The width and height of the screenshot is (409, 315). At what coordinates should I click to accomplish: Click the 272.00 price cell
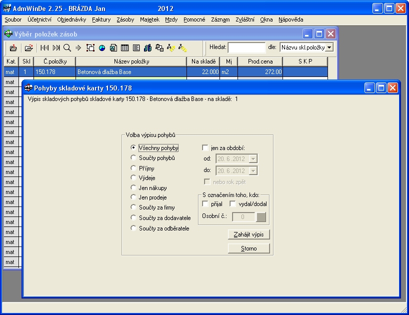(260, 72)
